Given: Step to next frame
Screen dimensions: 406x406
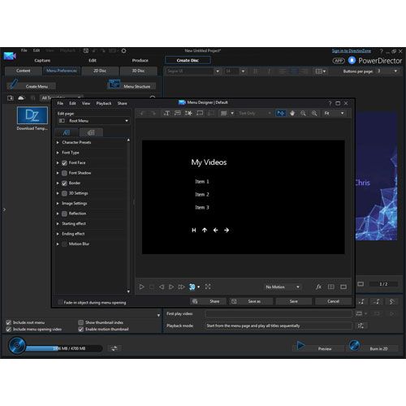Looking at the screenshot, I should pyautogui.click(x=171, y=287).
